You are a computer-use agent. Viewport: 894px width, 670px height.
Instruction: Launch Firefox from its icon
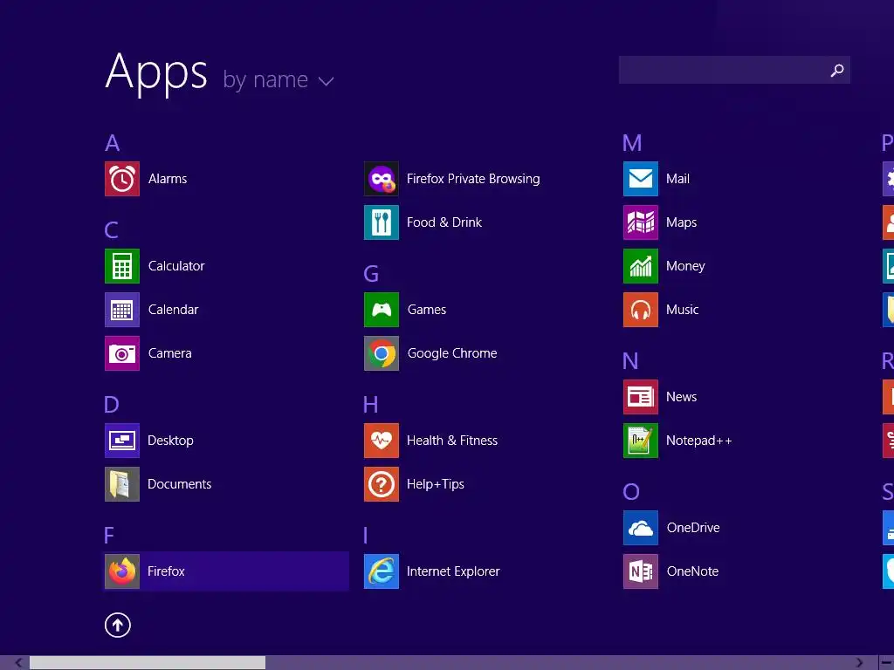coord(122,571)
